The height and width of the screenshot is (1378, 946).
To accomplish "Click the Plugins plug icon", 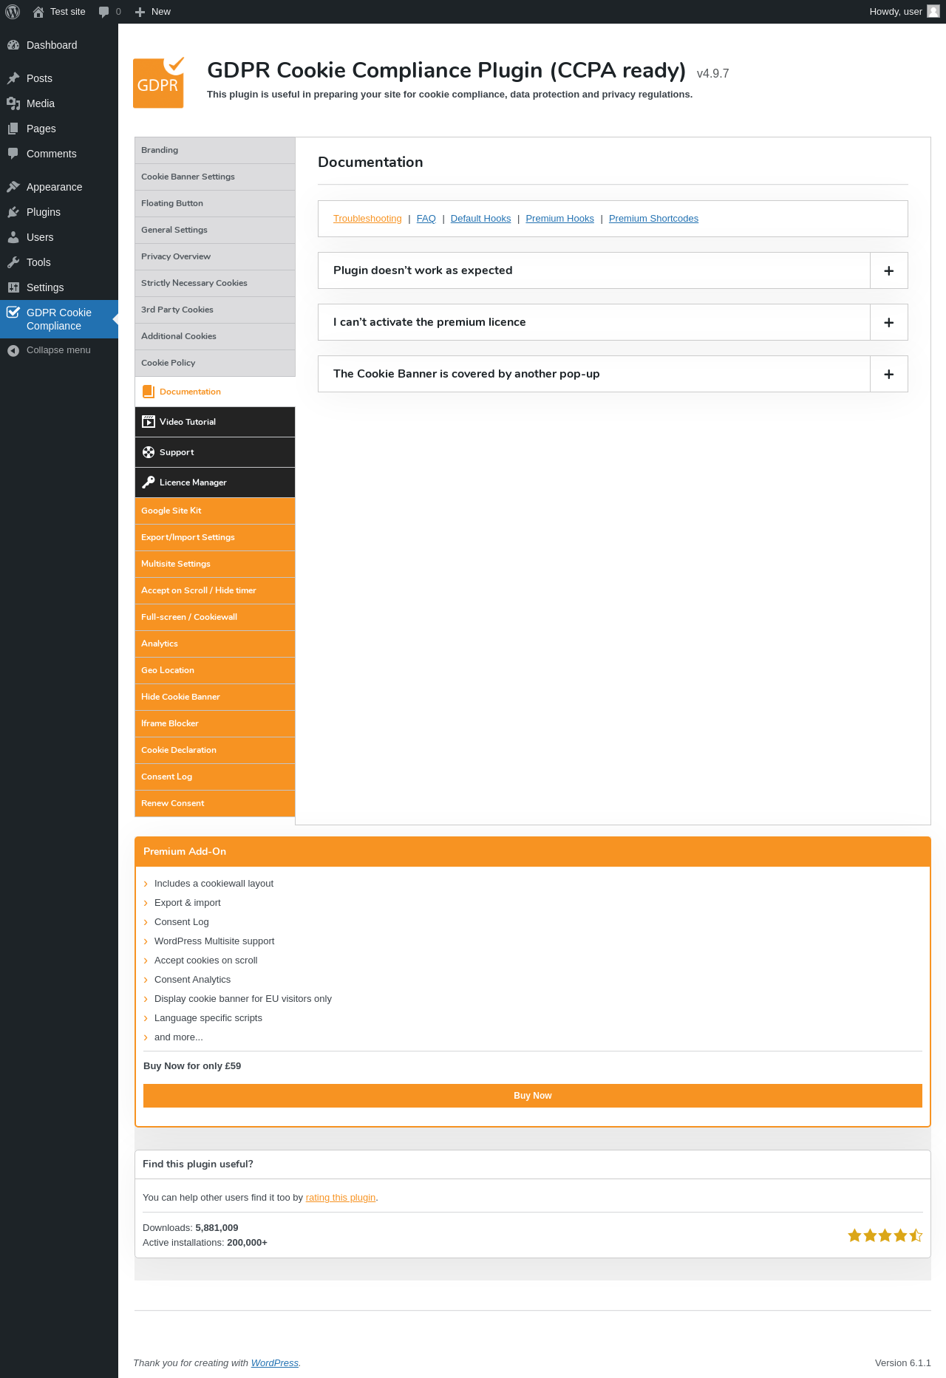I will 13,212.
